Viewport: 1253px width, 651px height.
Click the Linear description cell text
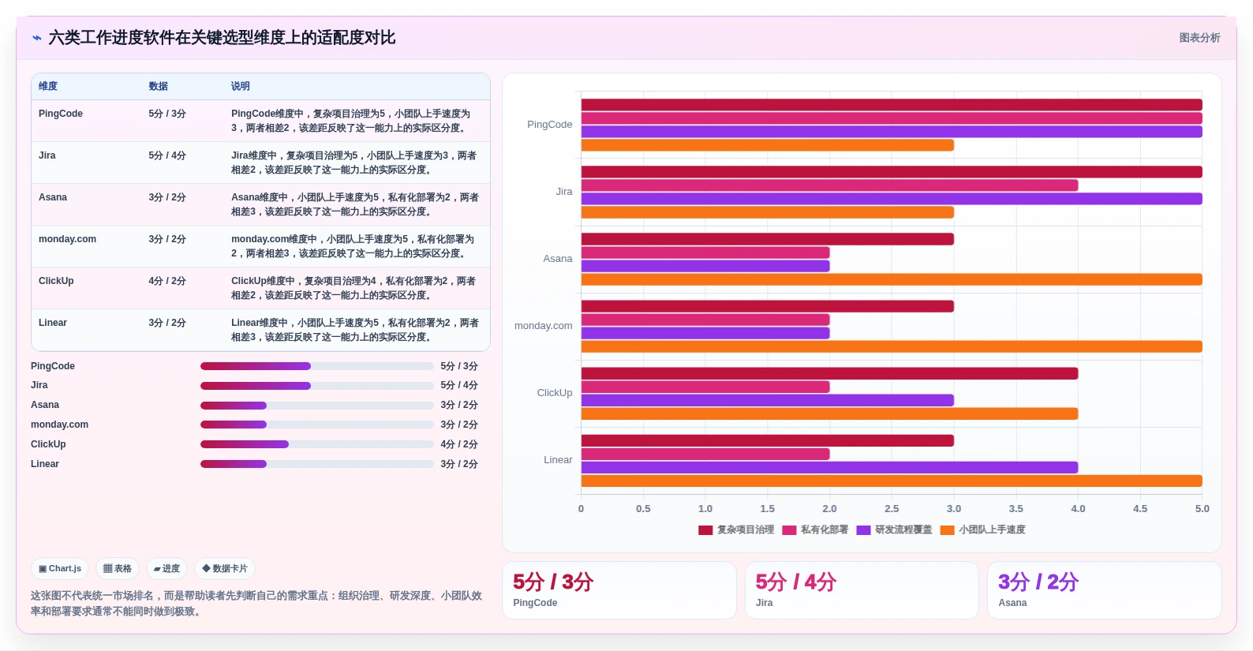[x=355, y=330]
